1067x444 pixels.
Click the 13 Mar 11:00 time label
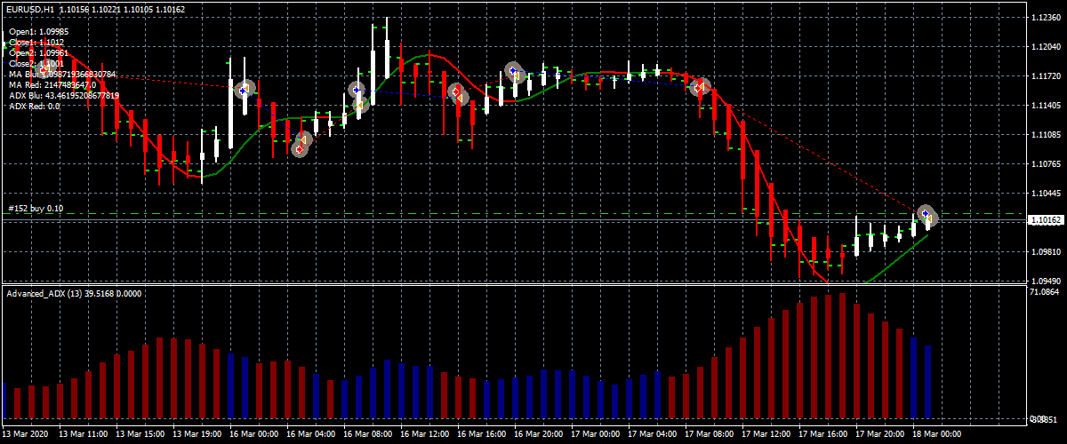(x=84, y=435)
